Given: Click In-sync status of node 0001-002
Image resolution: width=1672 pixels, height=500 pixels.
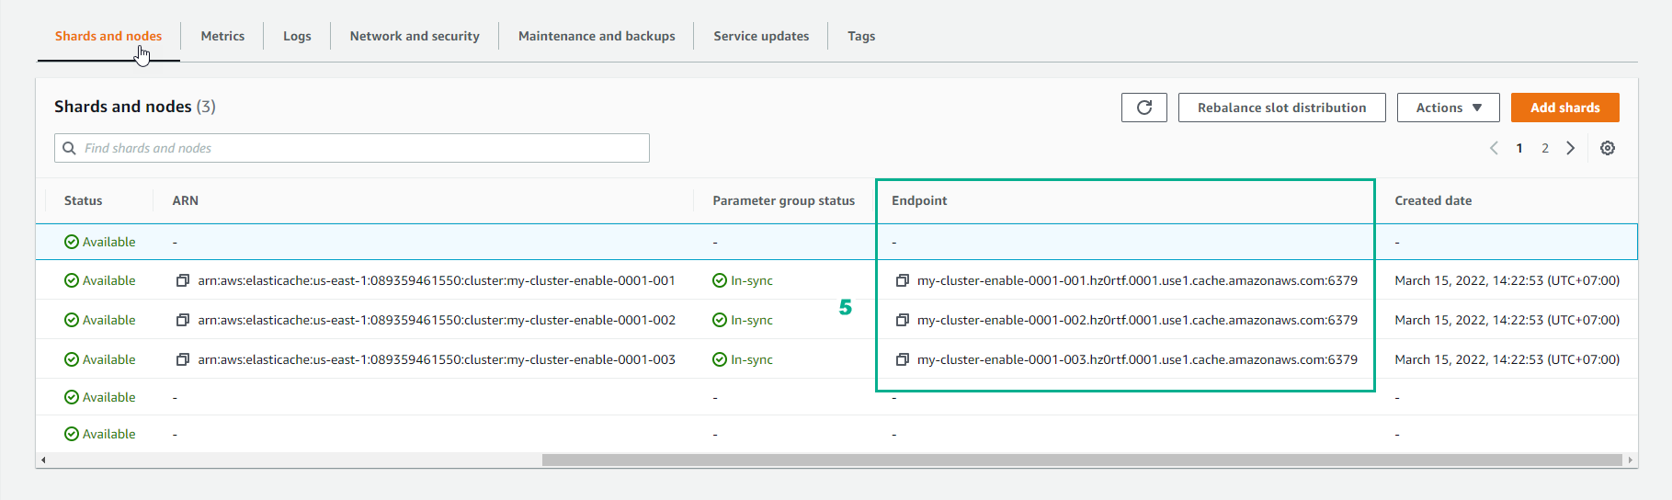Looking at the screenshot, I should click(x=743, y=320).
